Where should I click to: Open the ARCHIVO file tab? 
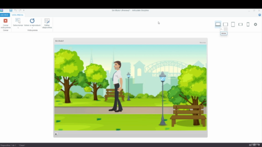point(5,15)
